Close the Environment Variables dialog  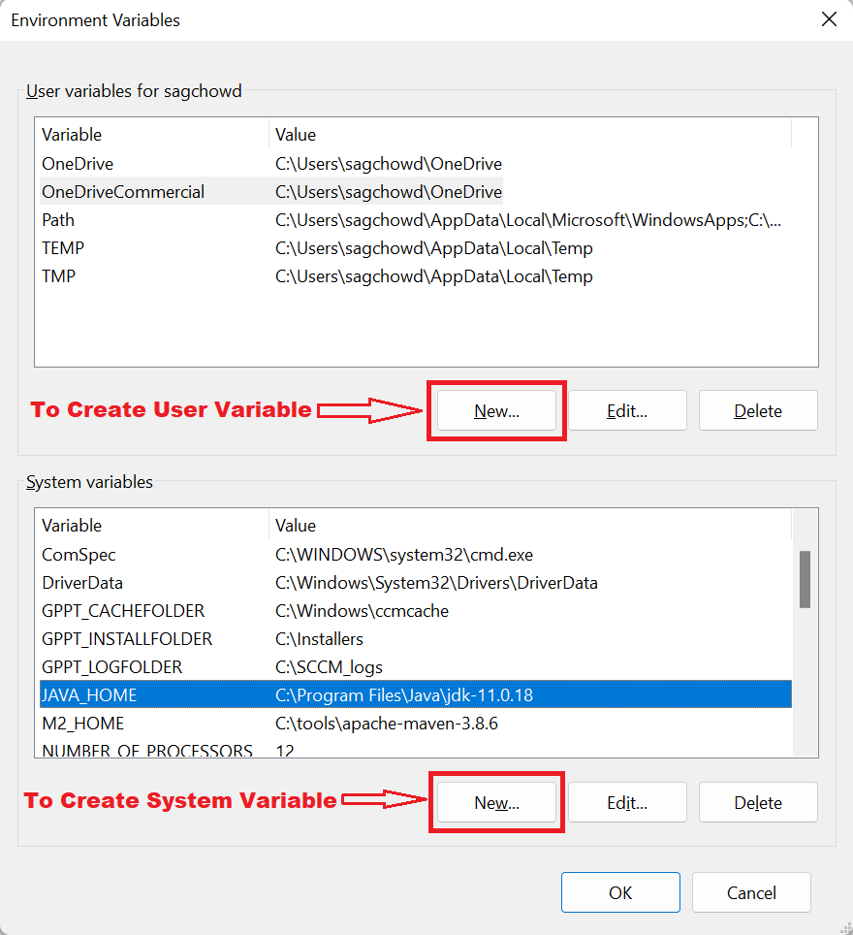tap(829, 19)
